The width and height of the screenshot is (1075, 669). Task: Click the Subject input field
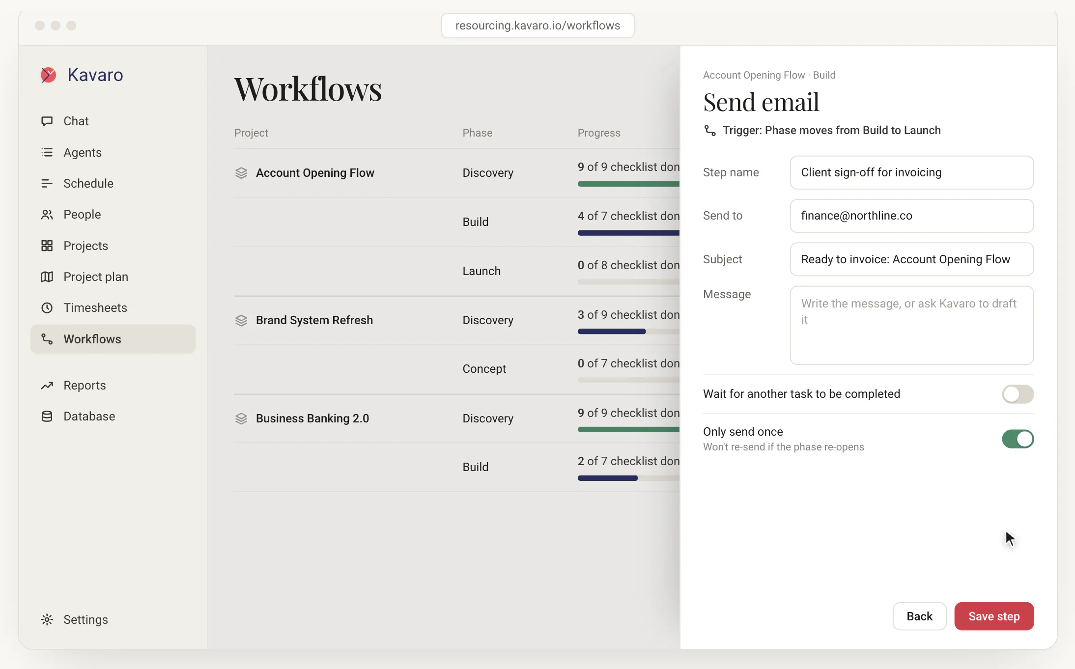911,259
